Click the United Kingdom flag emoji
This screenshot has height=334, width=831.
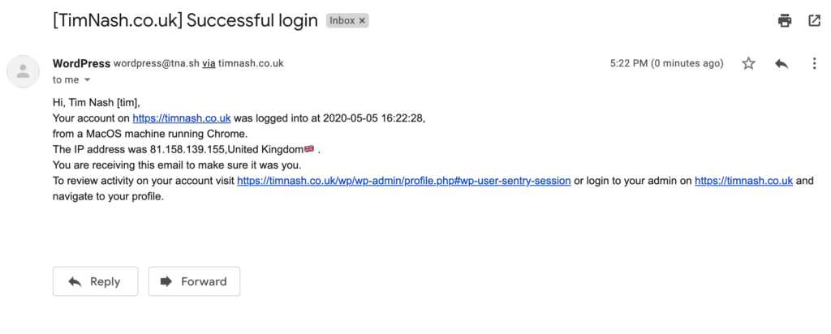click(x=309, y=149)
